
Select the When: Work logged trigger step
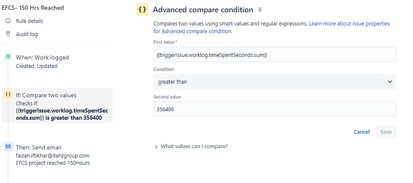(42, 57)
